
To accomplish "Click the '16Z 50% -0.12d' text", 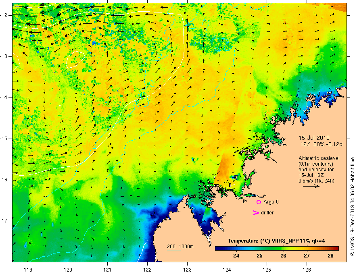I will [x=321, y=145].
